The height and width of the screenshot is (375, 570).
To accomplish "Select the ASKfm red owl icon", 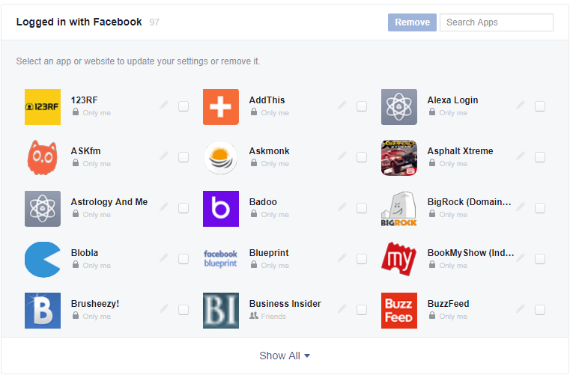I will tap(43, 158).
